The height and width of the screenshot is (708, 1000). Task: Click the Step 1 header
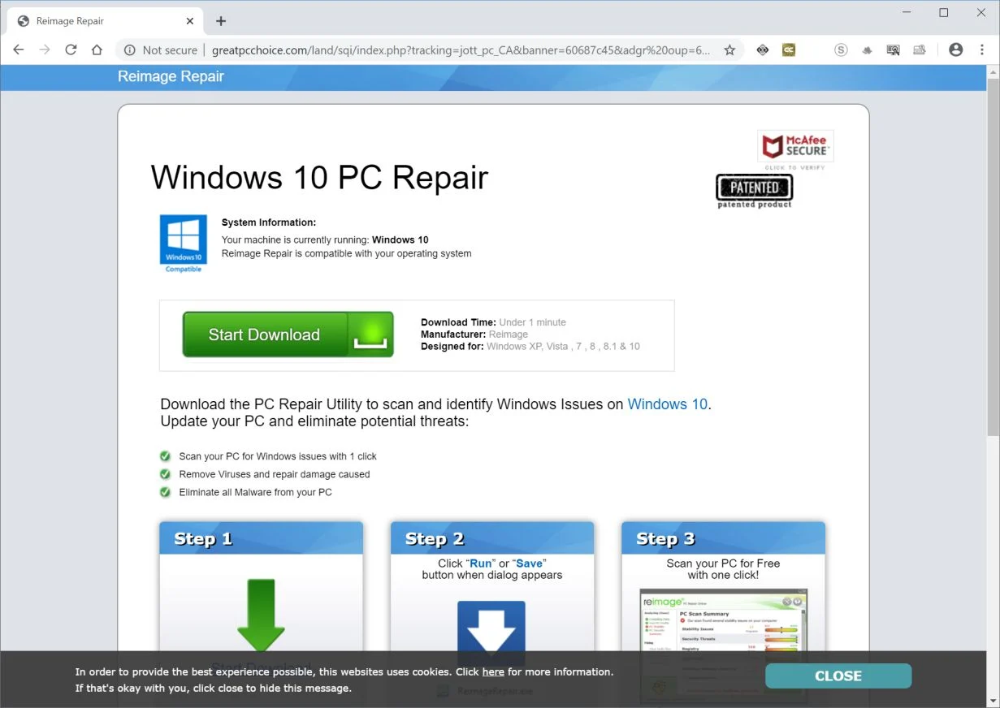click(x=261, y=538)
